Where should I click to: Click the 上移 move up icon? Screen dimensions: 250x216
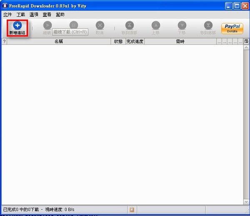[x=156, y=25]
